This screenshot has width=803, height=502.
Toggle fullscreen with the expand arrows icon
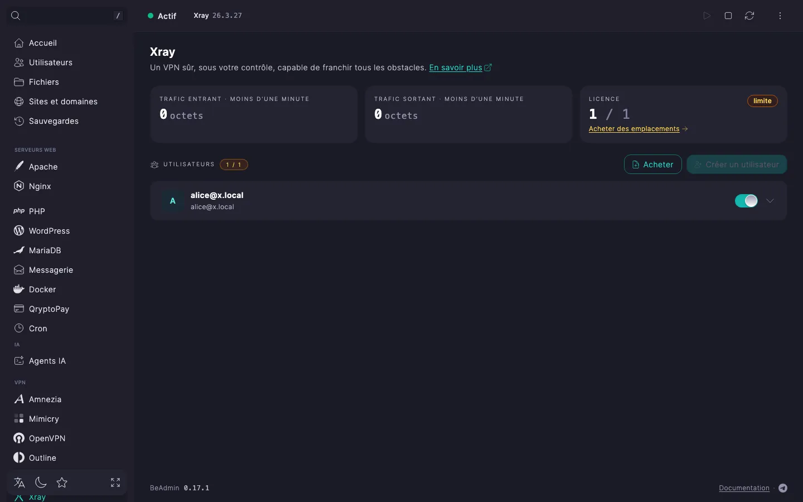(115, 482)
